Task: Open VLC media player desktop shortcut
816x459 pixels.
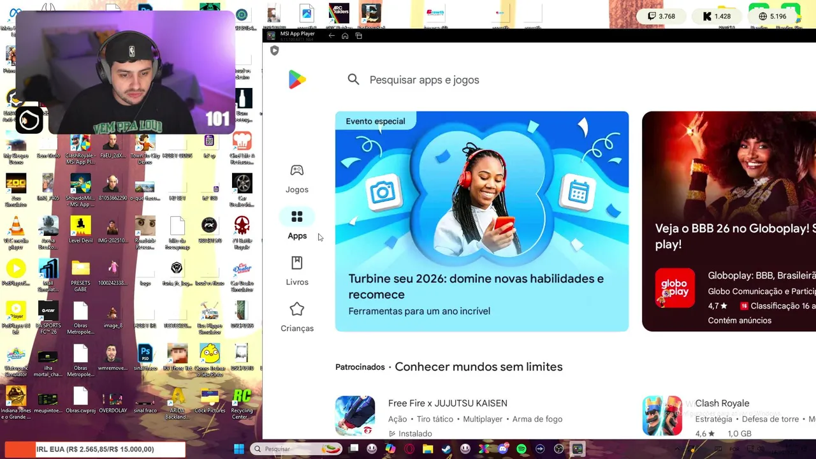Action: pyautogui.click(x=16, y=232)
